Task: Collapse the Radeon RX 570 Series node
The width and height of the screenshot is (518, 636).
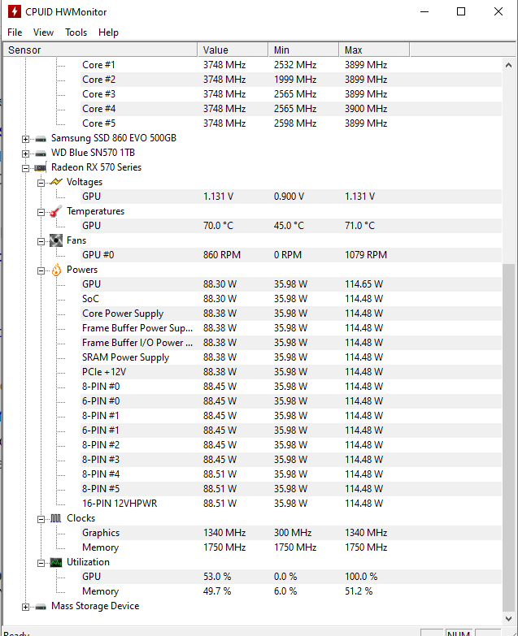Action: pyautogui.click(x=25, y=168)
